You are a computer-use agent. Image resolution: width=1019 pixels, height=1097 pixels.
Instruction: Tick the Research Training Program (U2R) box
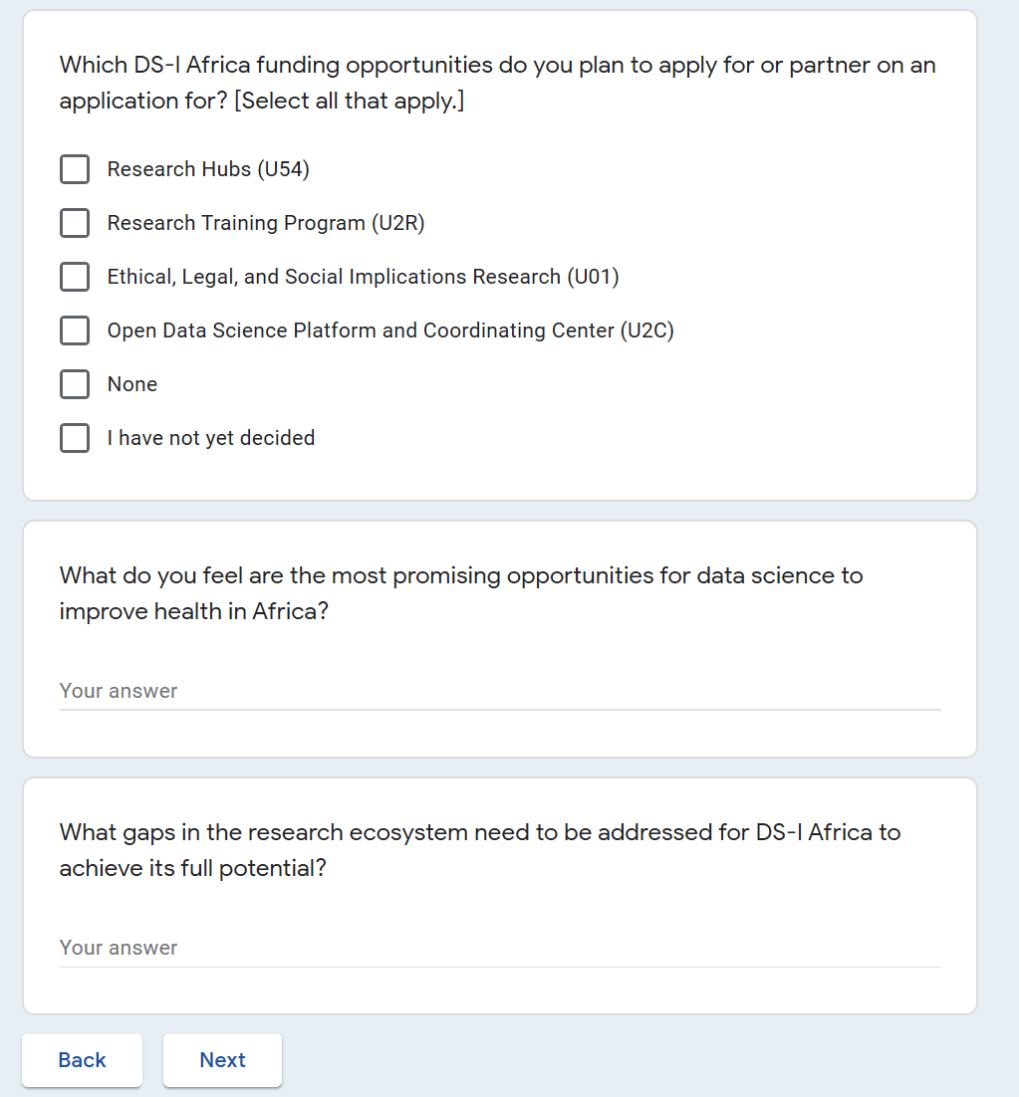[x=75, y=224]
